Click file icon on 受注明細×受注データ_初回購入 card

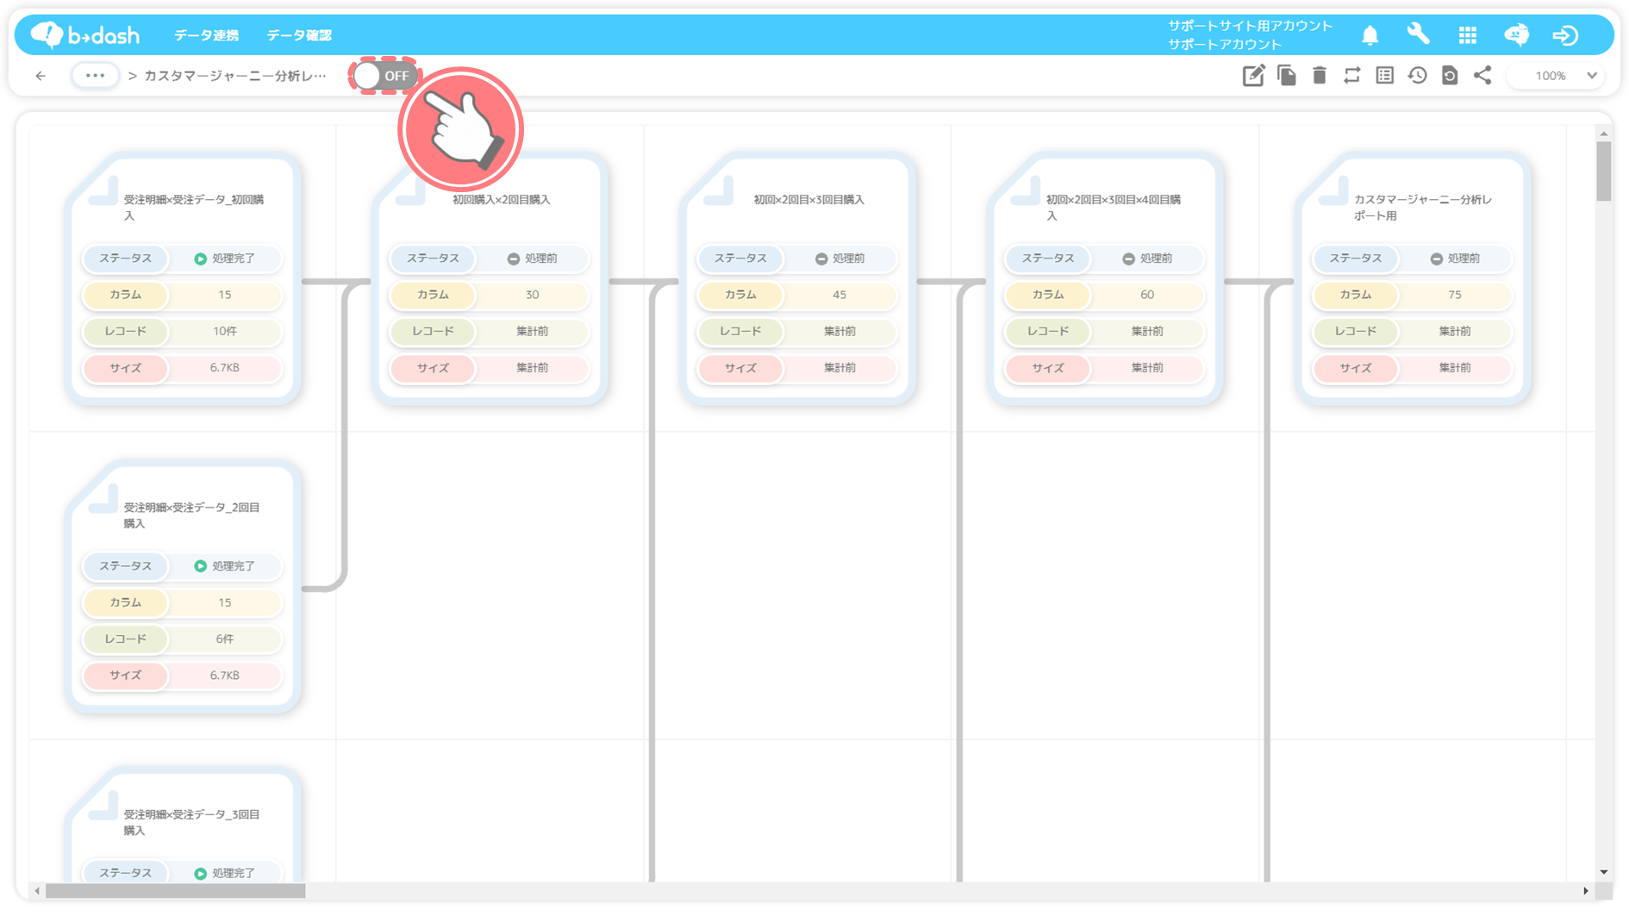click(103, 191)
